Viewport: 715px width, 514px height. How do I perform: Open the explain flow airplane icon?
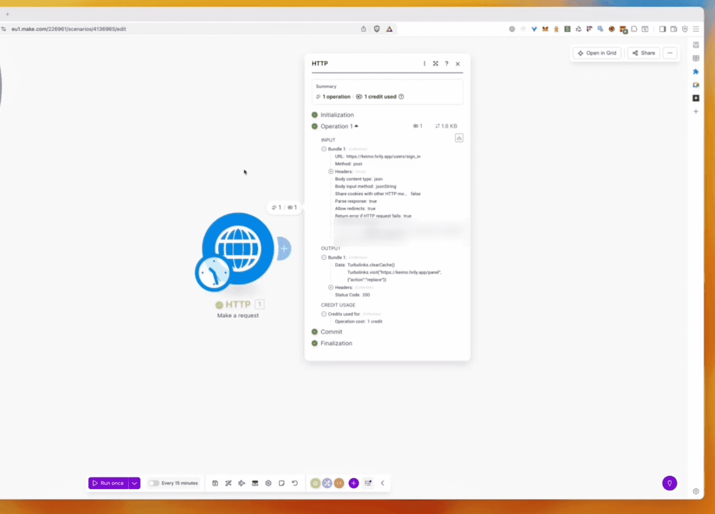242,483
